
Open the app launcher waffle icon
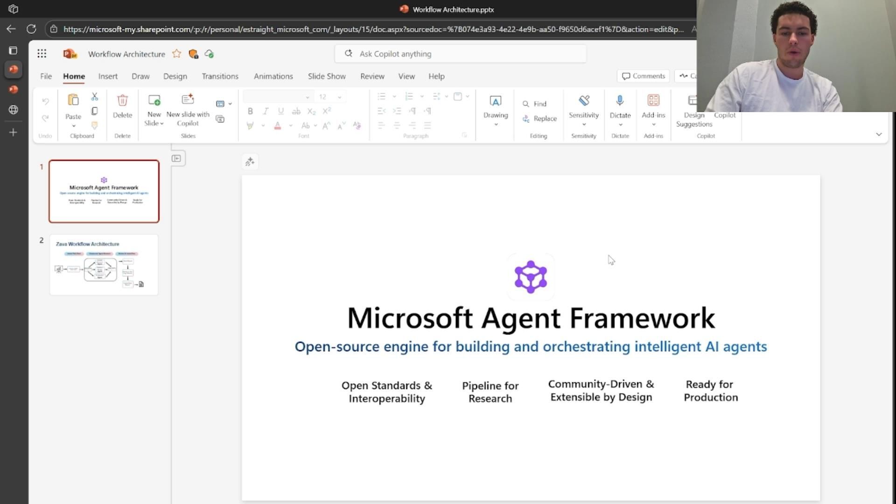42,54
